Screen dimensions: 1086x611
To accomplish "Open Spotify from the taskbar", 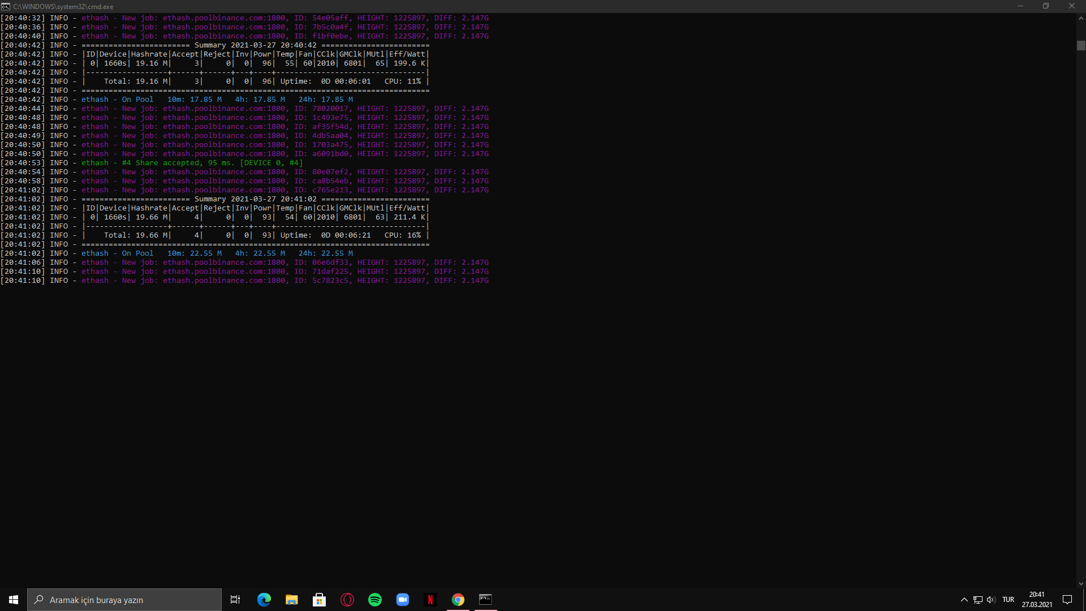I will pos(374,600).
